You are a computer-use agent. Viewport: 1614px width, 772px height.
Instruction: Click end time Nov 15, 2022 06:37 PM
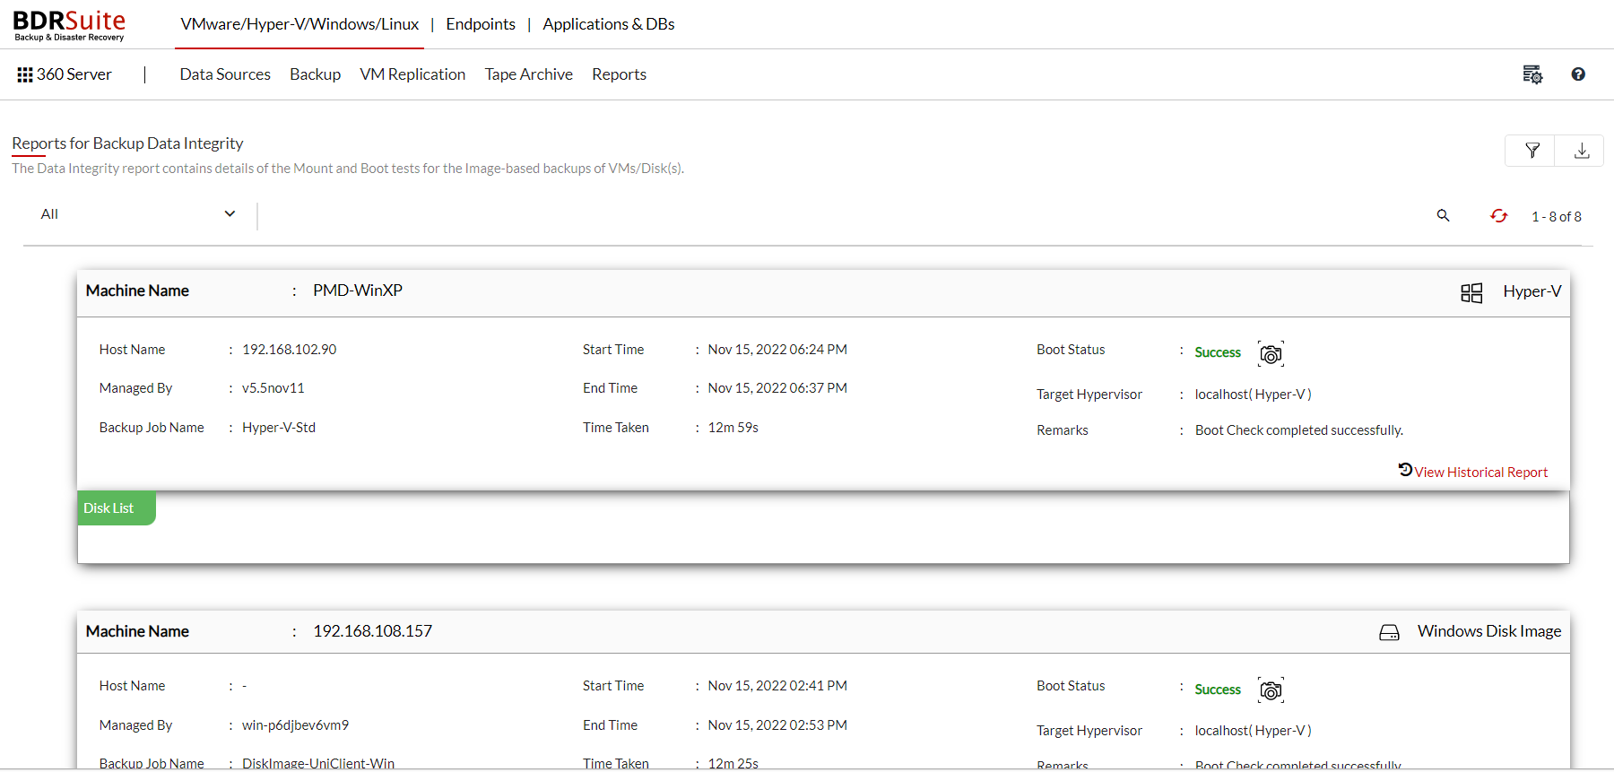point(777,388)
